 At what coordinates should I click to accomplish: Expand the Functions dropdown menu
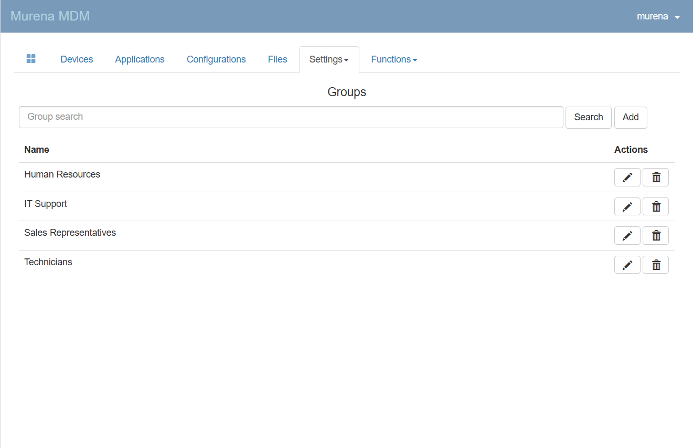coord(394,59)
